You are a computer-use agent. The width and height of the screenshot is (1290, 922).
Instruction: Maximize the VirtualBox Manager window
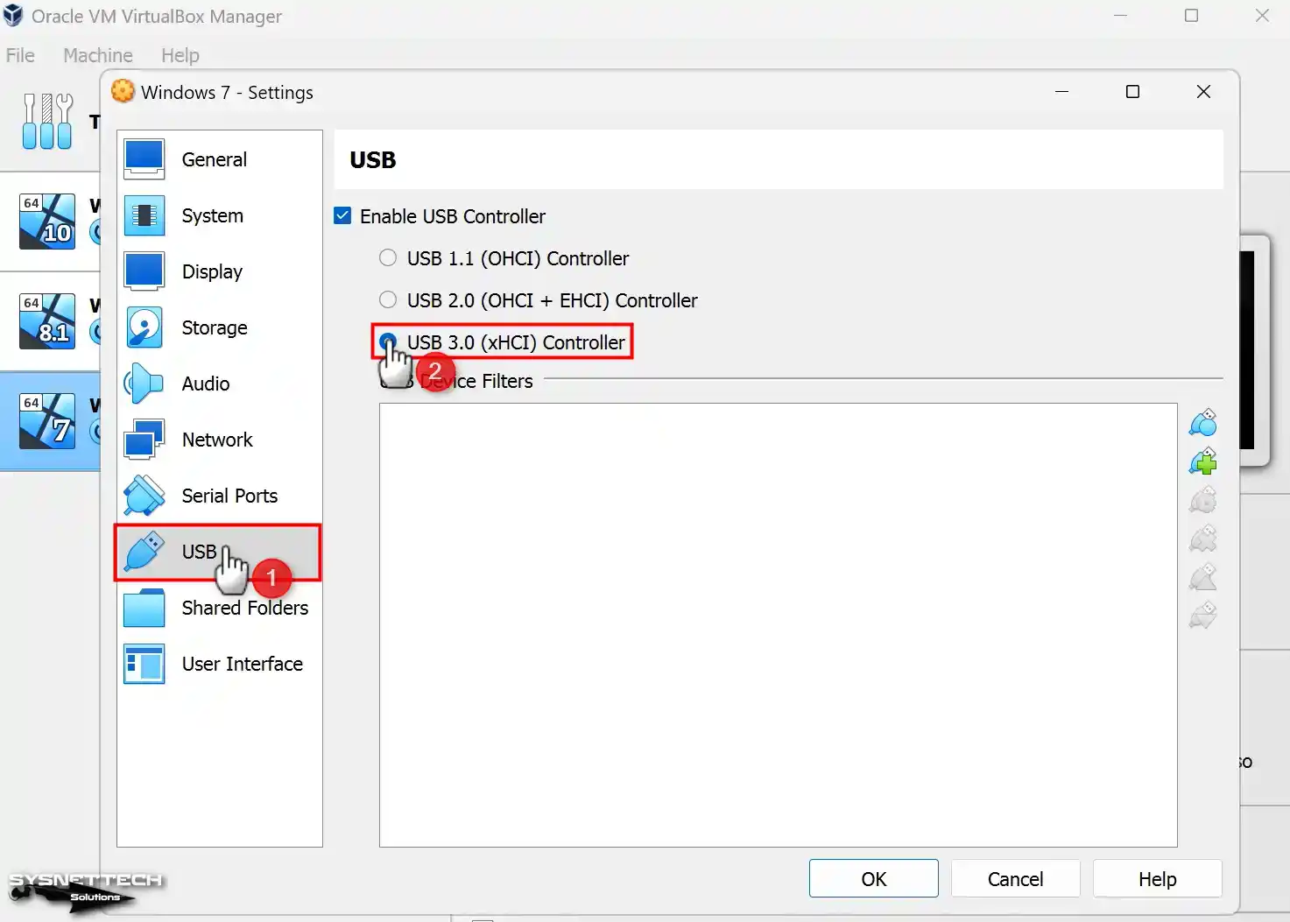[1191, 16]
